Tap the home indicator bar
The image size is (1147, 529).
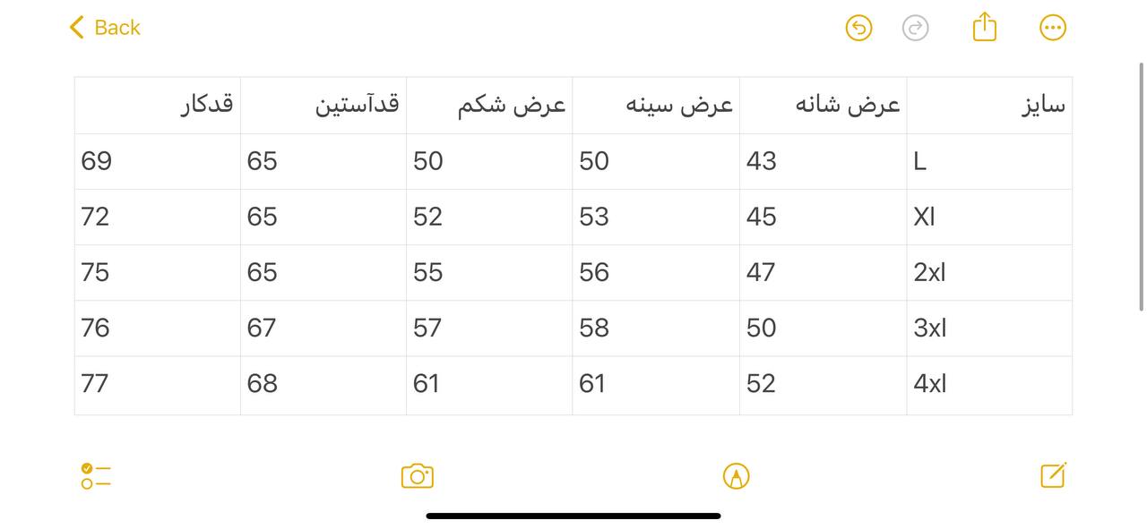573,516
